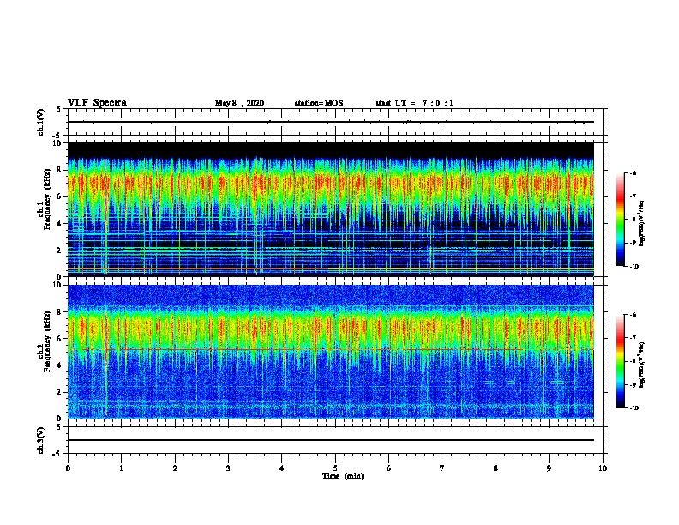The width and height of the screenshot is (679, 525).
Task: Click the '6' tick on the time axis
Action: [389, 468]
